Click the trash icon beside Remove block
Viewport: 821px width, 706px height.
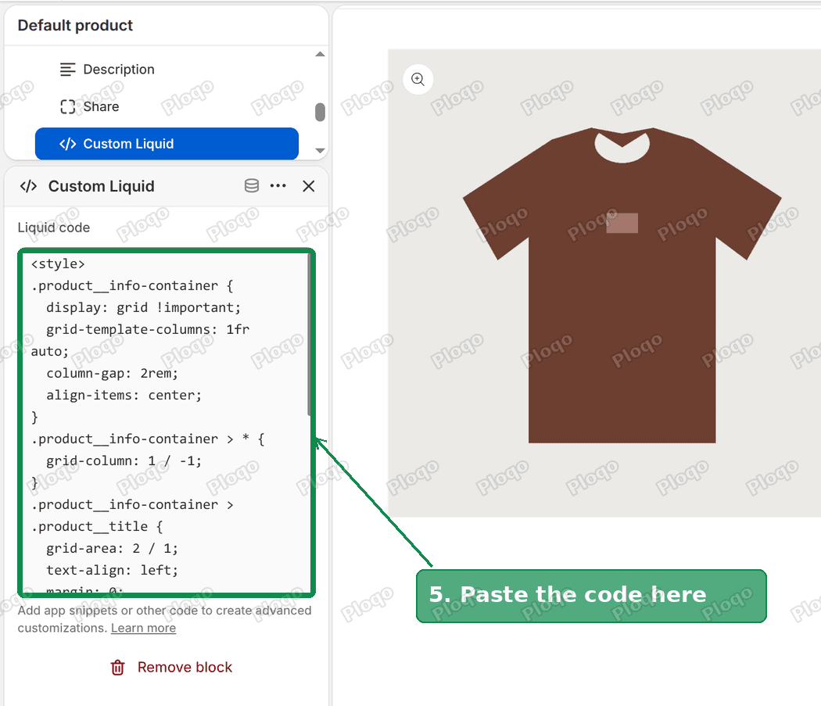click(118, 667)
